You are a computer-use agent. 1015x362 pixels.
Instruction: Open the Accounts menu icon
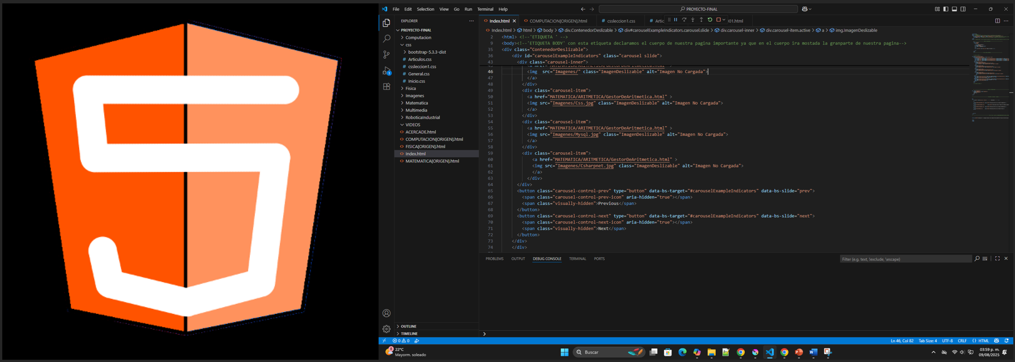[x=387, y=313]
